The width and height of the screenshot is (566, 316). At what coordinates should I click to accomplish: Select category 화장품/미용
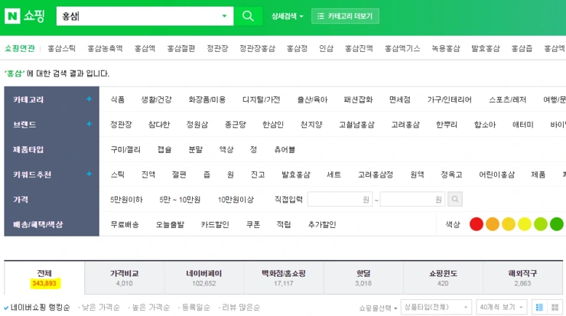[x=207, y=99]
